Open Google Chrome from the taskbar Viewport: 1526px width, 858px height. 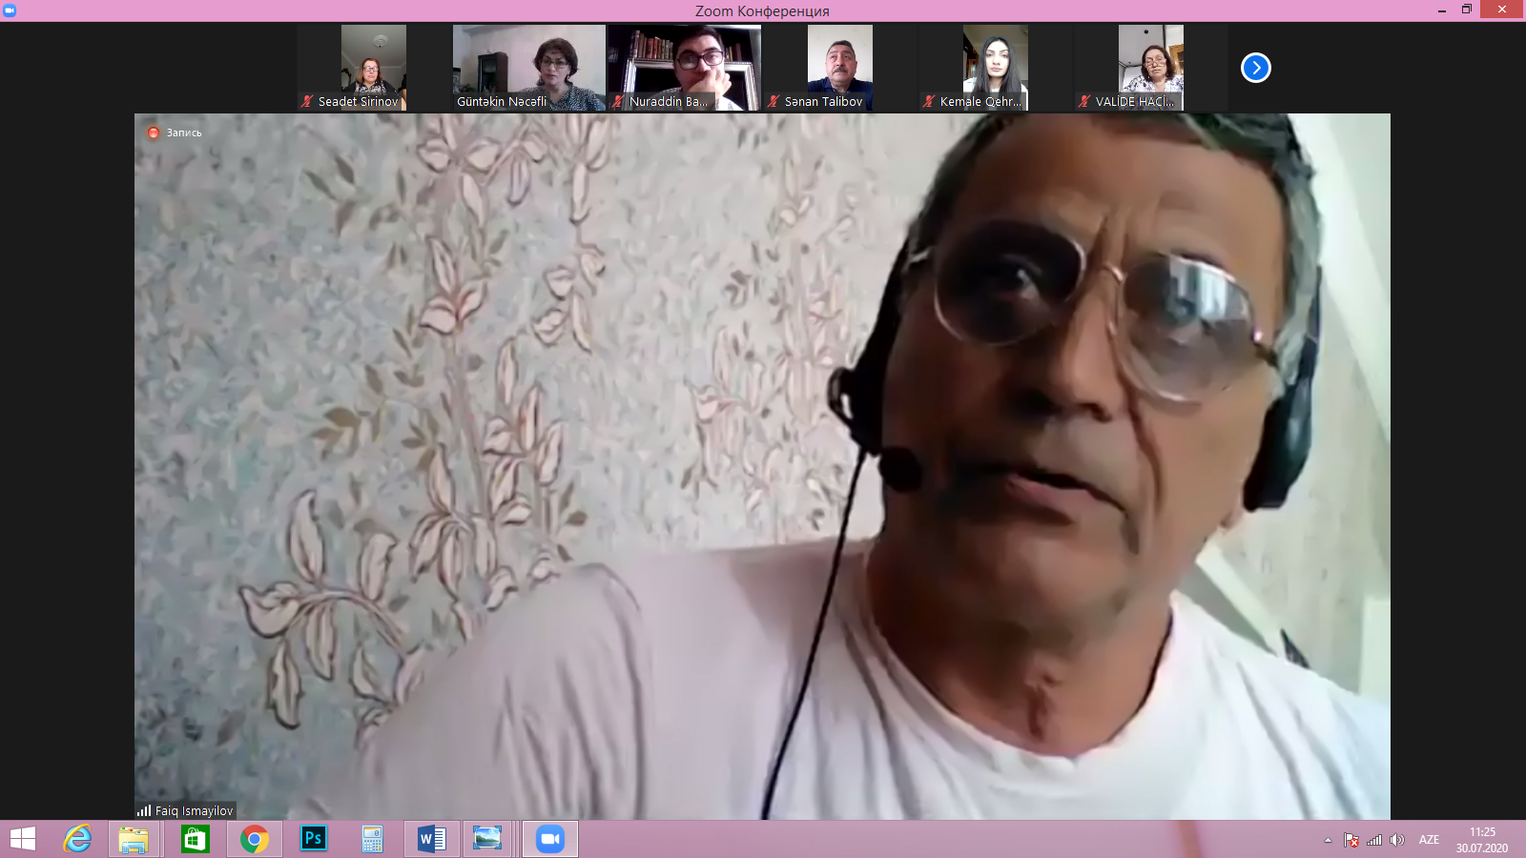tap(254, 839)
